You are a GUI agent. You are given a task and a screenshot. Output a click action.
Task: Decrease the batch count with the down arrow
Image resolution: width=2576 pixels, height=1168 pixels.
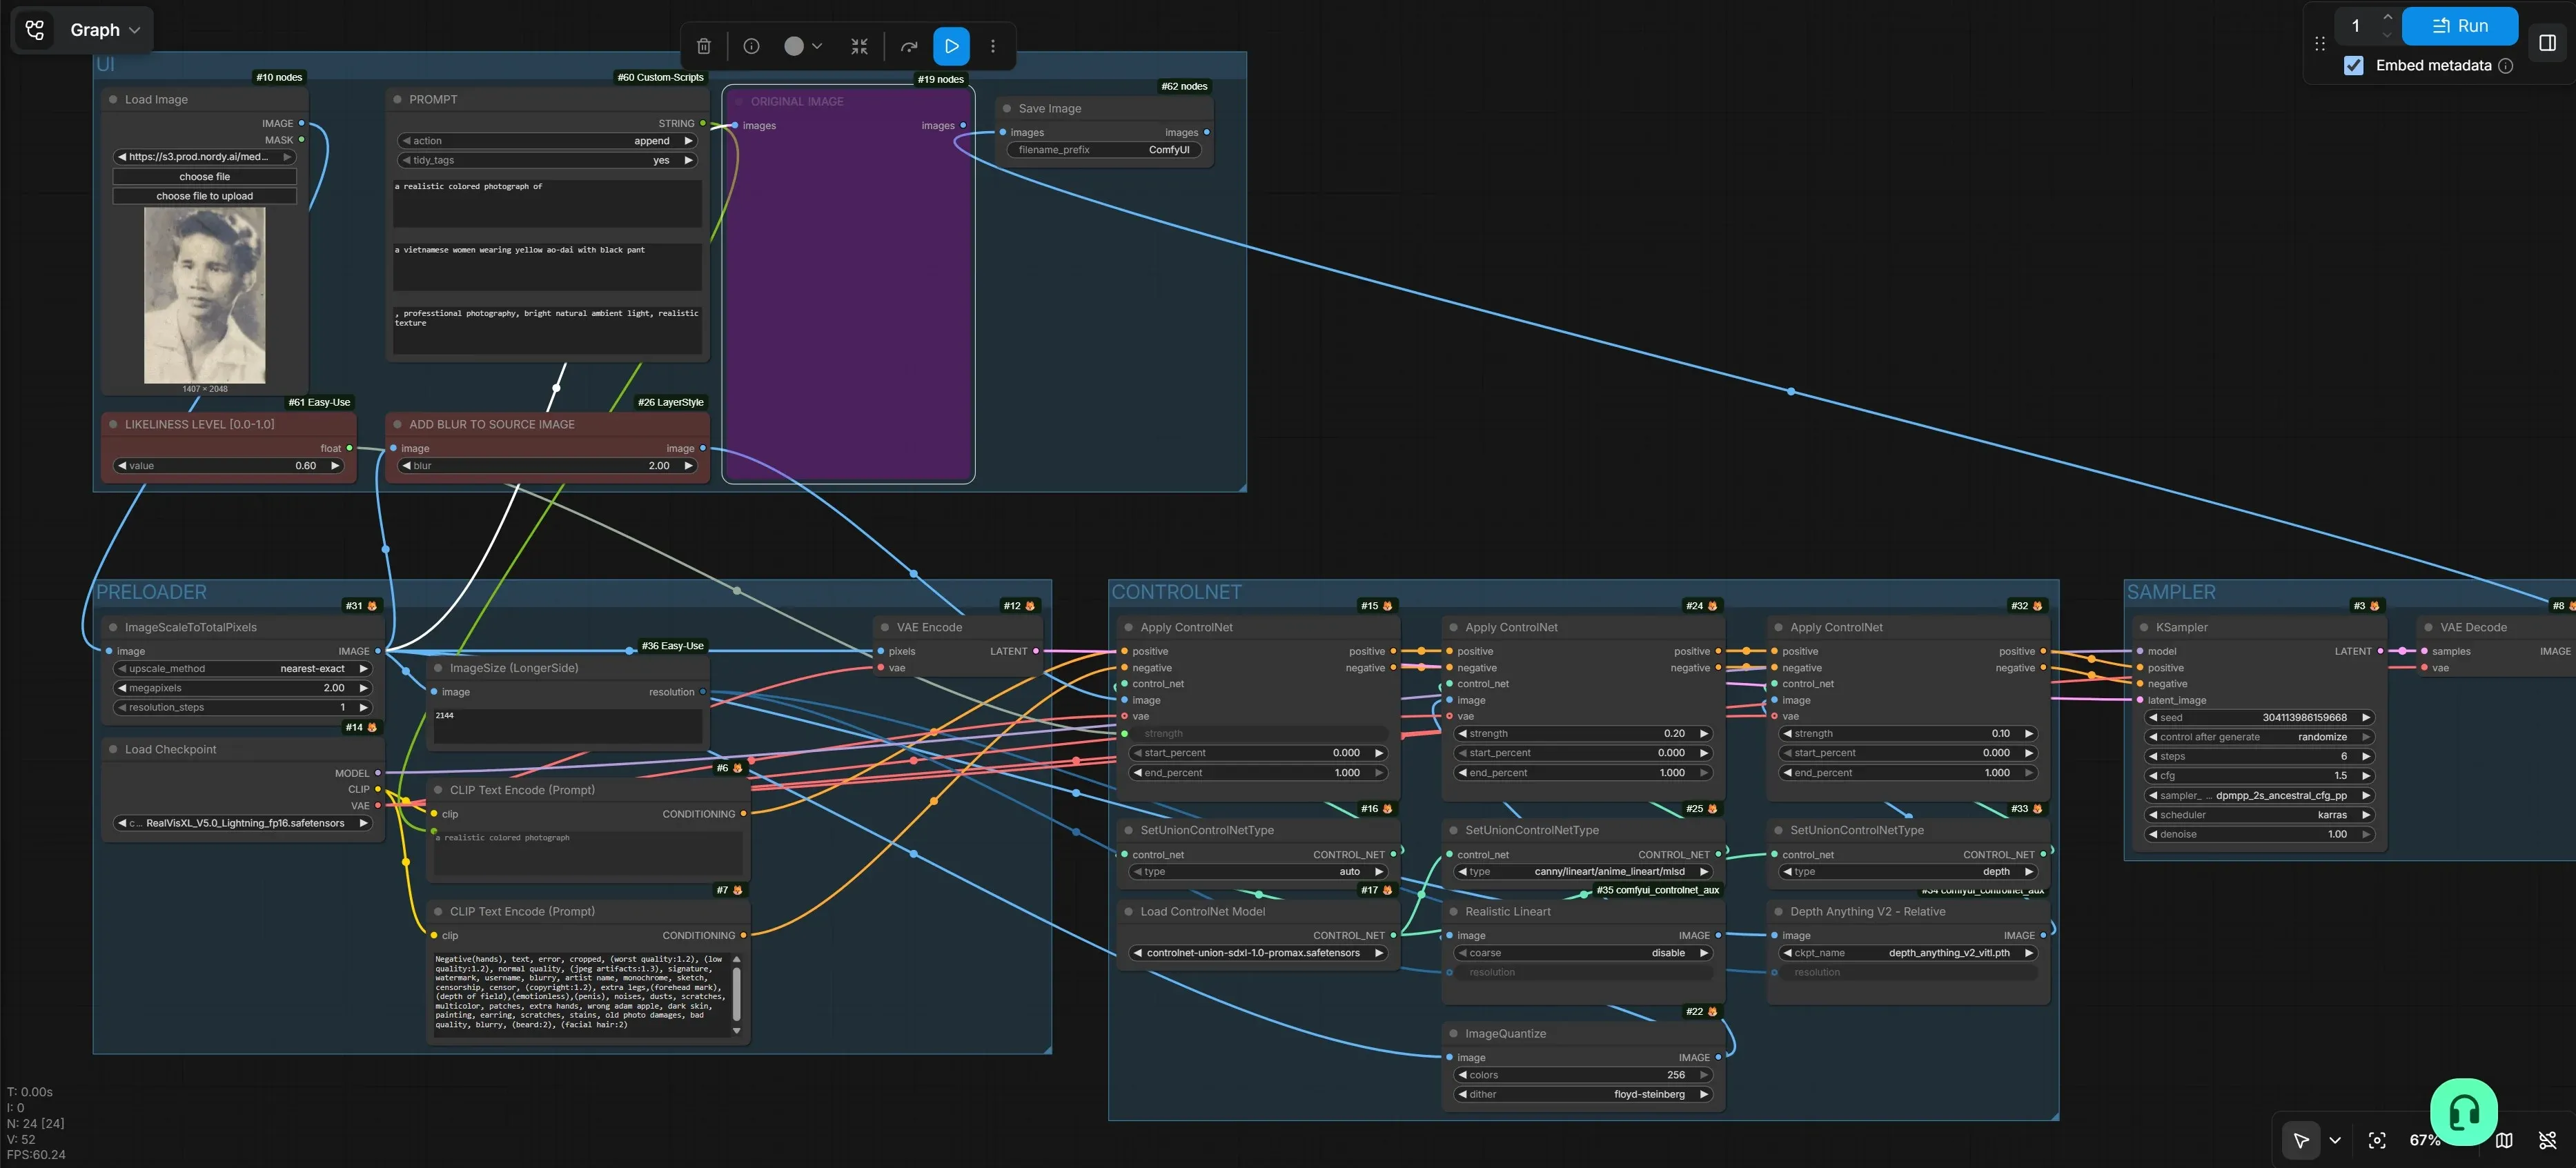tap(2388, 35)
